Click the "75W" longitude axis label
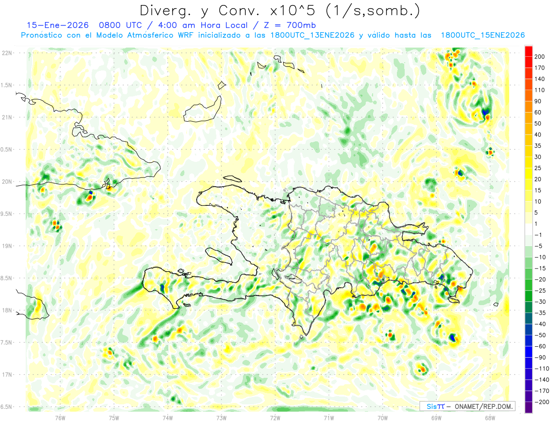This screenshot has width=550, height=424. pyautogui.click(x=114, y=418)
